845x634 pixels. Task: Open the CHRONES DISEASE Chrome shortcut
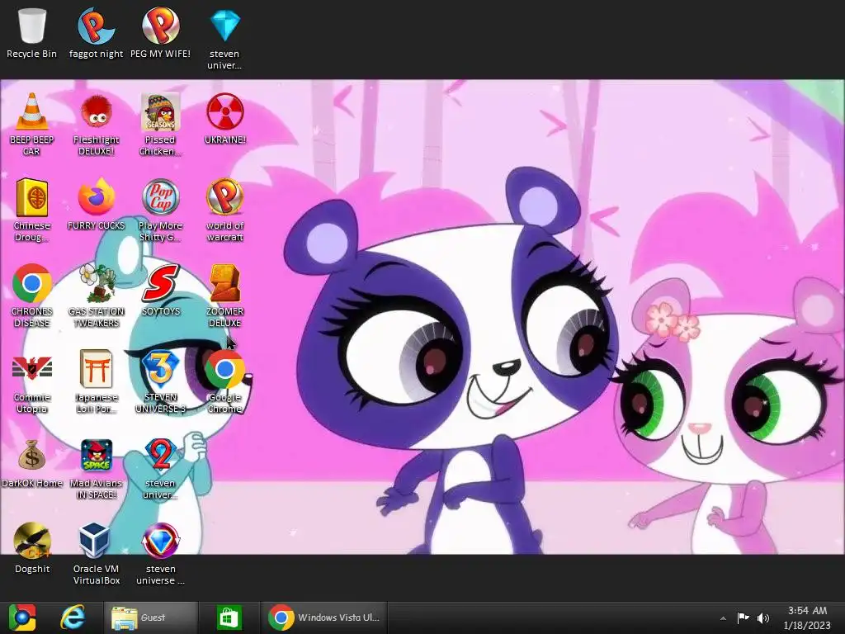tap(32, 296)
